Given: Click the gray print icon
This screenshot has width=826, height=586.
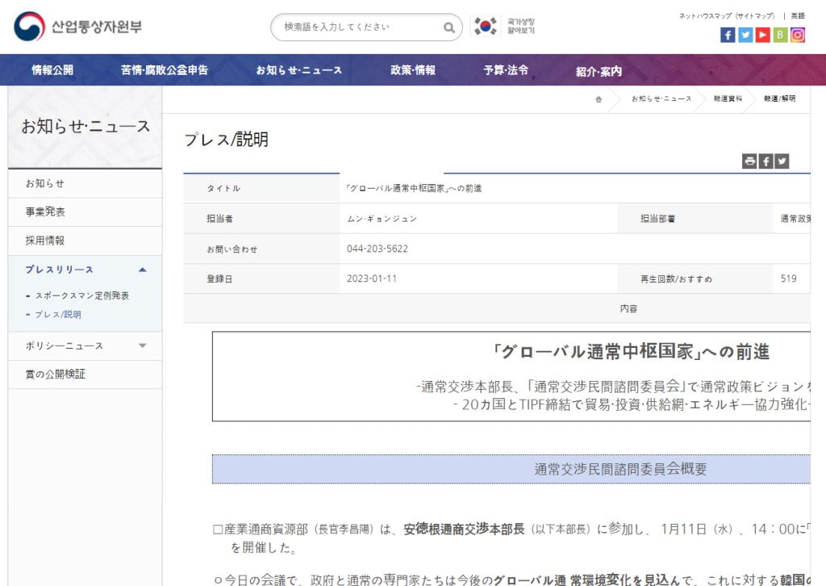Looking at the screenshot, I should (x=749, y=161).
